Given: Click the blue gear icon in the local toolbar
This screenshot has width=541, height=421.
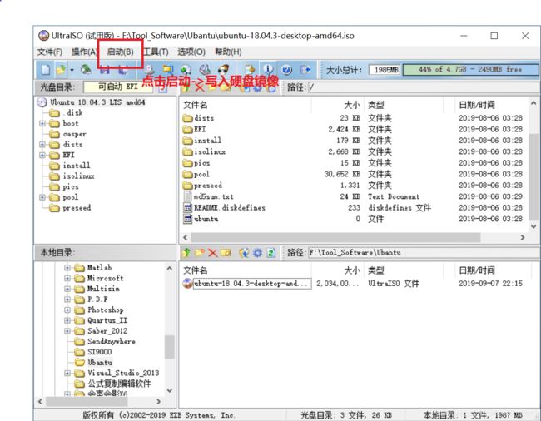Looking at the screenshot, I should point(257,253).
